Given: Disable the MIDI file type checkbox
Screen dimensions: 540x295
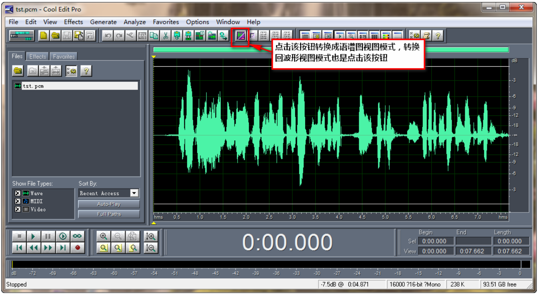Looking at the screenshot, I should coord(17,201).
